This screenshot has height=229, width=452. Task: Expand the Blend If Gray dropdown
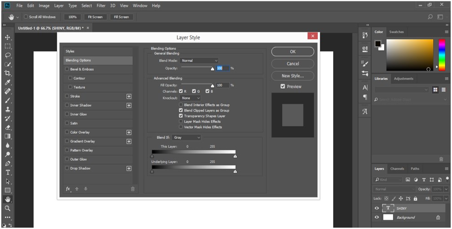pyautogui.click(x=187, y=138)
